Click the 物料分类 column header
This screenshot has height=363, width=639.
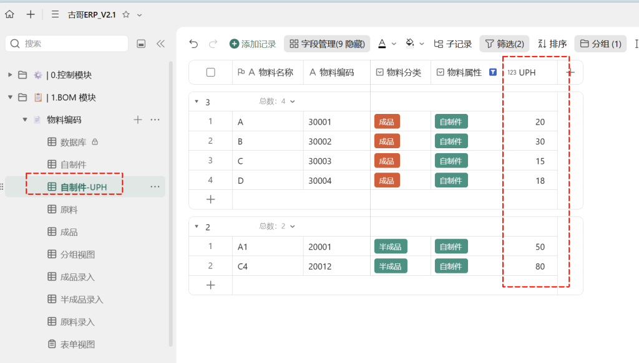coord(401,72)
